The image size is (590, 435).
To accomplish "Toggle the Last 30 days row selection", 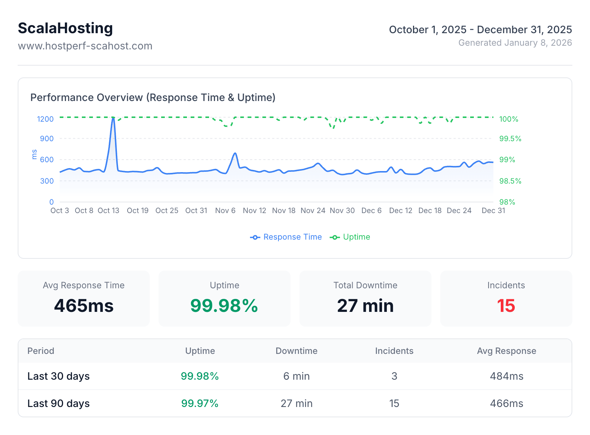I will (58, 376).
